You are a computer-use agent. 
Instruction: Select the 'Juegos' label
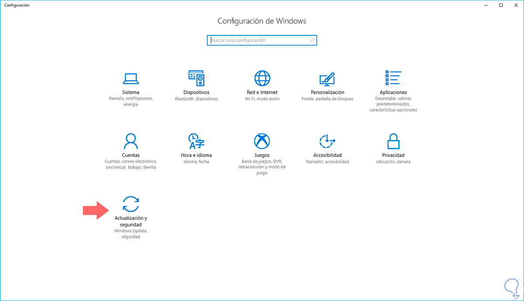pos(262,155)
